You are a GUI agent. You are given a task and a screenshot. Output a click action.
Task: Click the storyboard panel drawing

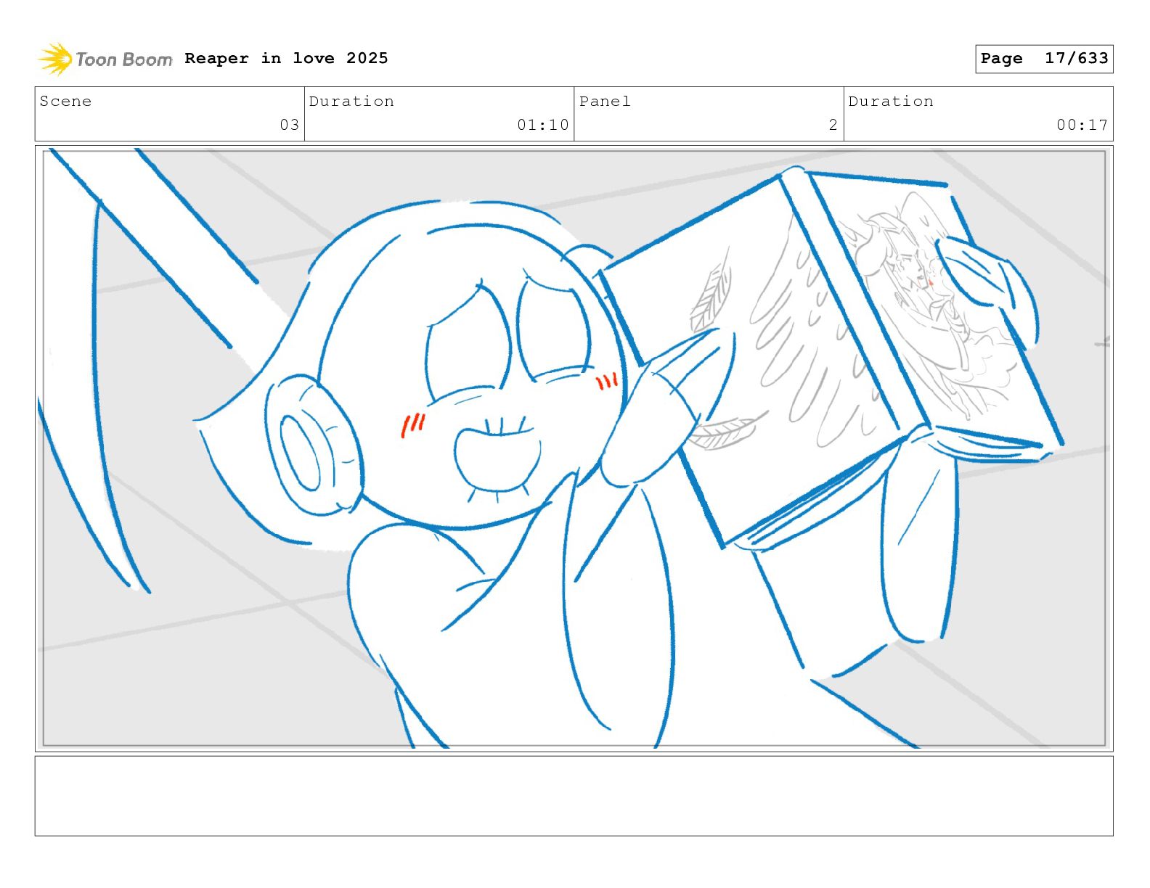coord(574,448)
